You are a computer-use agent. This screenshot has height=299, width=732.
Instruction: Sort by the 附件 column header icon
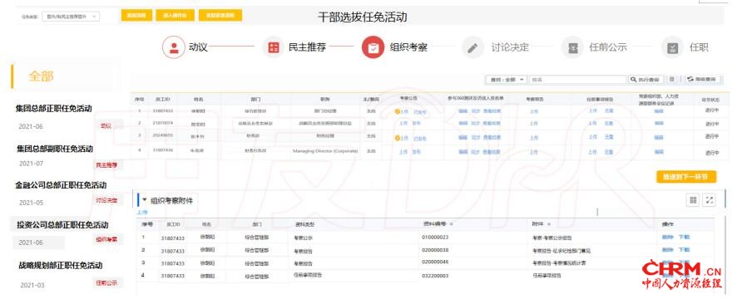(x=549, y=224)
